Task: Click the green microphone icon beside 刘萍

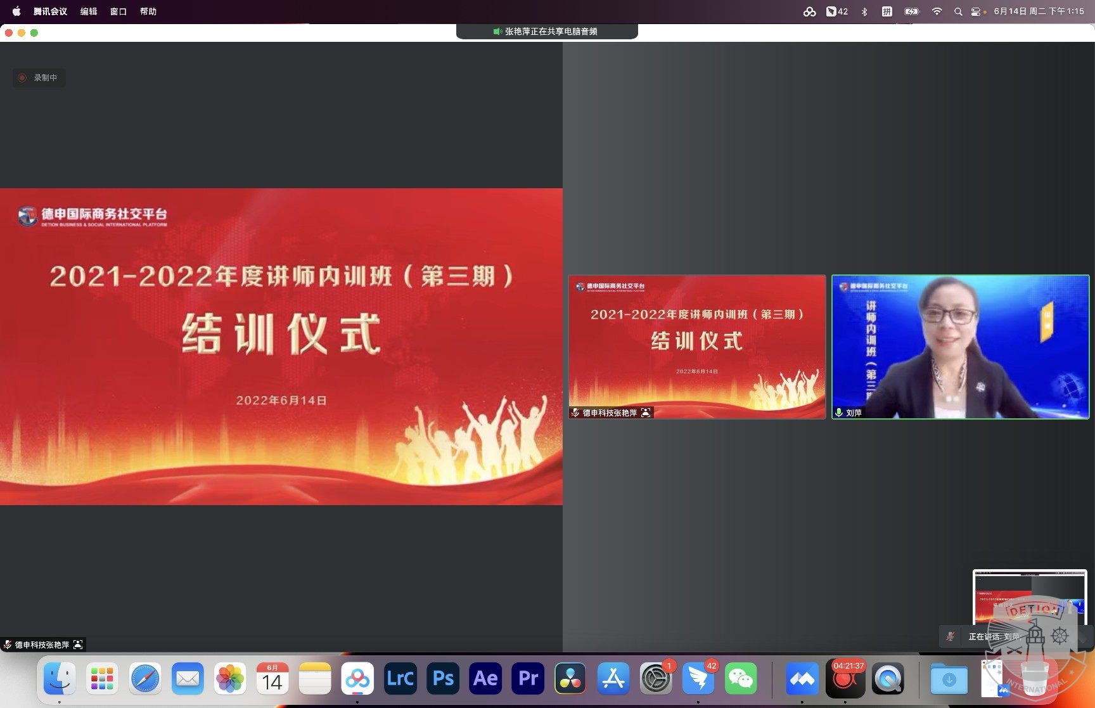Action: 839,413
